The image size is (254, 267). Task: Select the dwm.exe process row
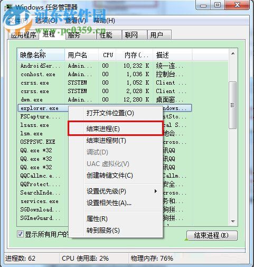[x=105, y=99]
